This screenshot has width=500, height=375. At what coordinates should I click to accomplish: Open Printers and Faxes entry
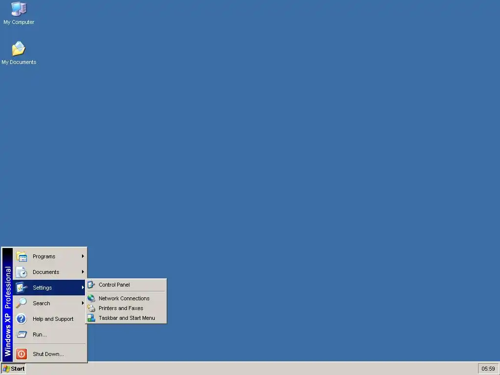click(x=126, y=308)
